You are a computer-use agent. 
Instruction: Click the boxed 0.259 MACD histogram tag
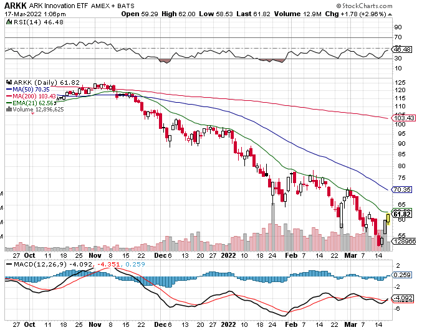tap(402, 275)
